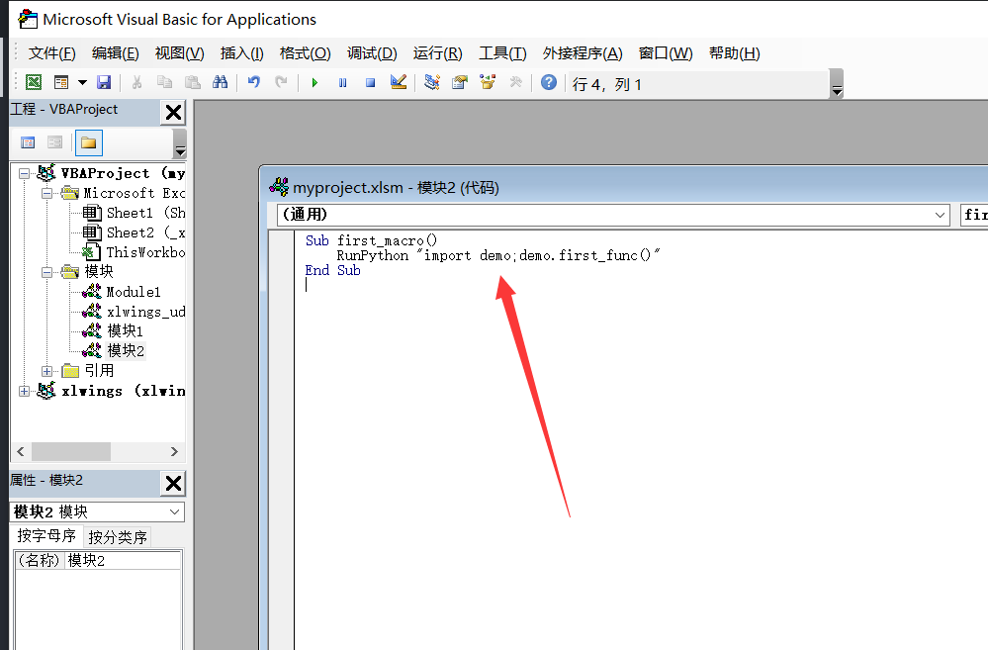Screen dimensions: 988x650
Task: Click the Design Mode toolbar icon
Action: tap(398, 82)
